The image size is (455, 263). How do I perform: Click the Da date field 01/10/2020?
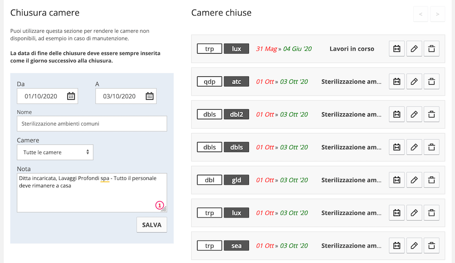tap(41, 96)
